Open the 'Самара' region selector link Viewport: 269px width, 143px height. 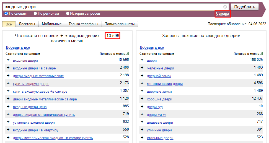[223, 14]
